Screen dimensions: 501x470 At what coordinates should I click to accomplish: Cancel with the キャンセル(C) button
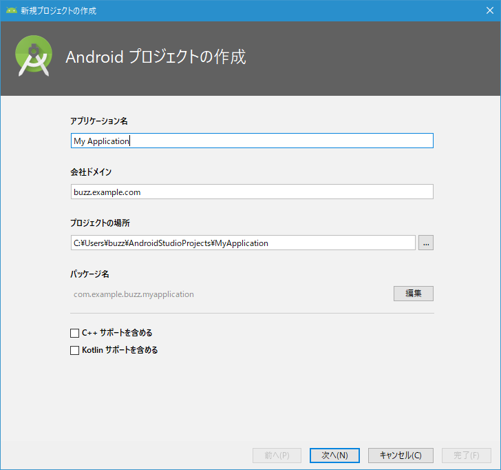coord(401,456)
